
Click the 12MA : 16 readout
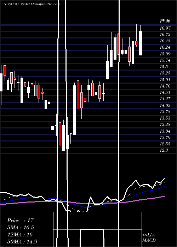[x=20, y=235]
